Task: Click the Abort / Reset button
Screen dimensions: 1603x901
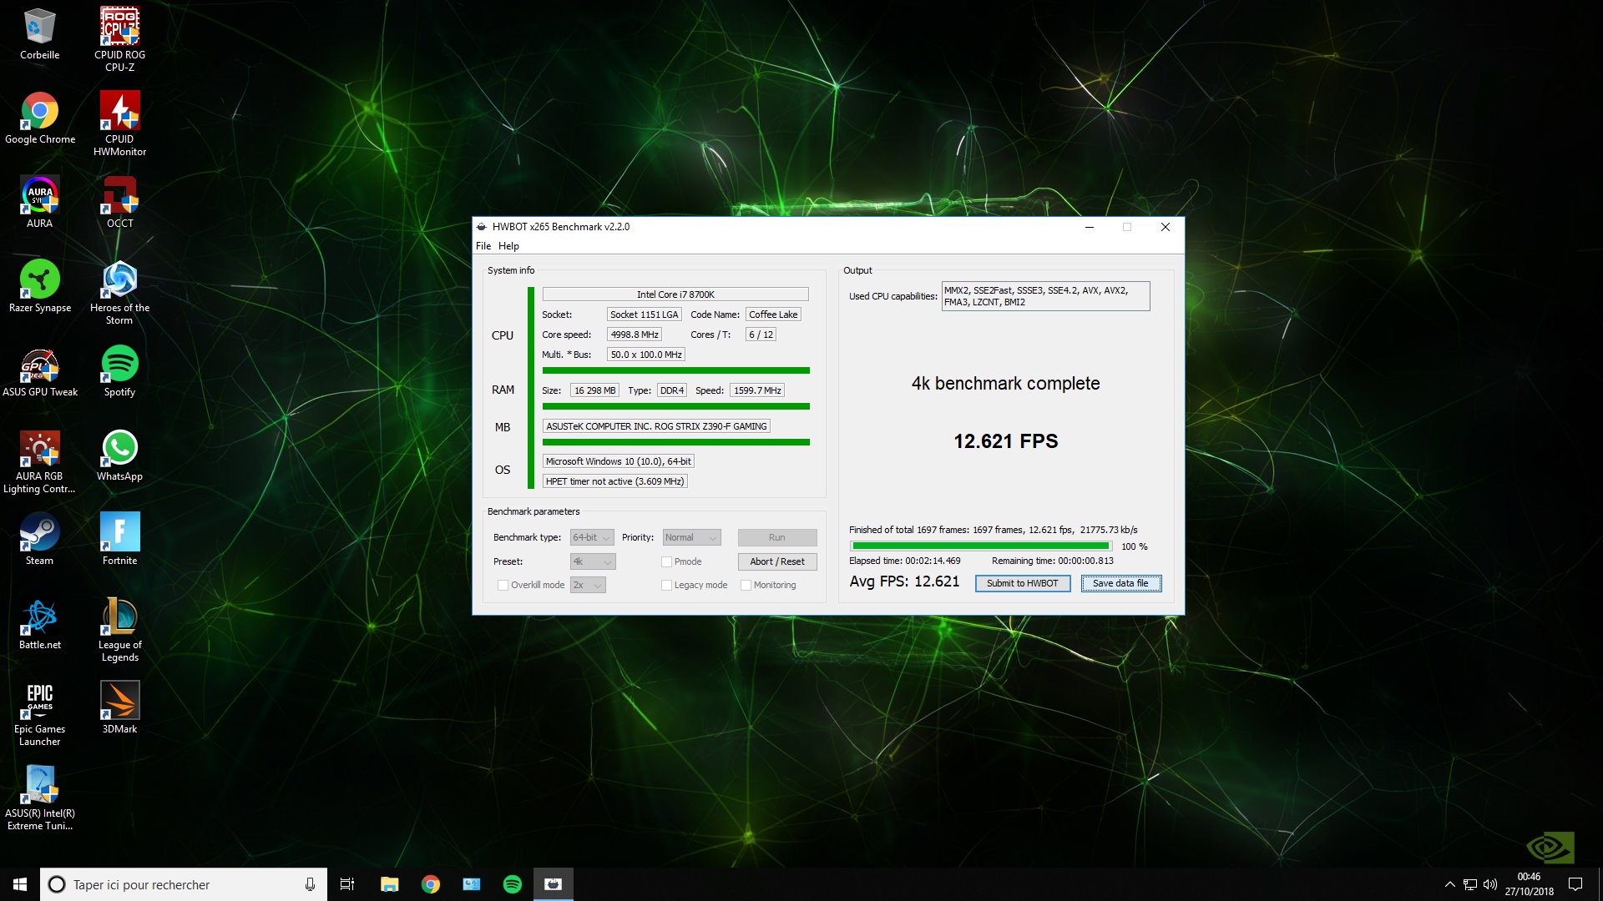Action: (x=776, y=561)
